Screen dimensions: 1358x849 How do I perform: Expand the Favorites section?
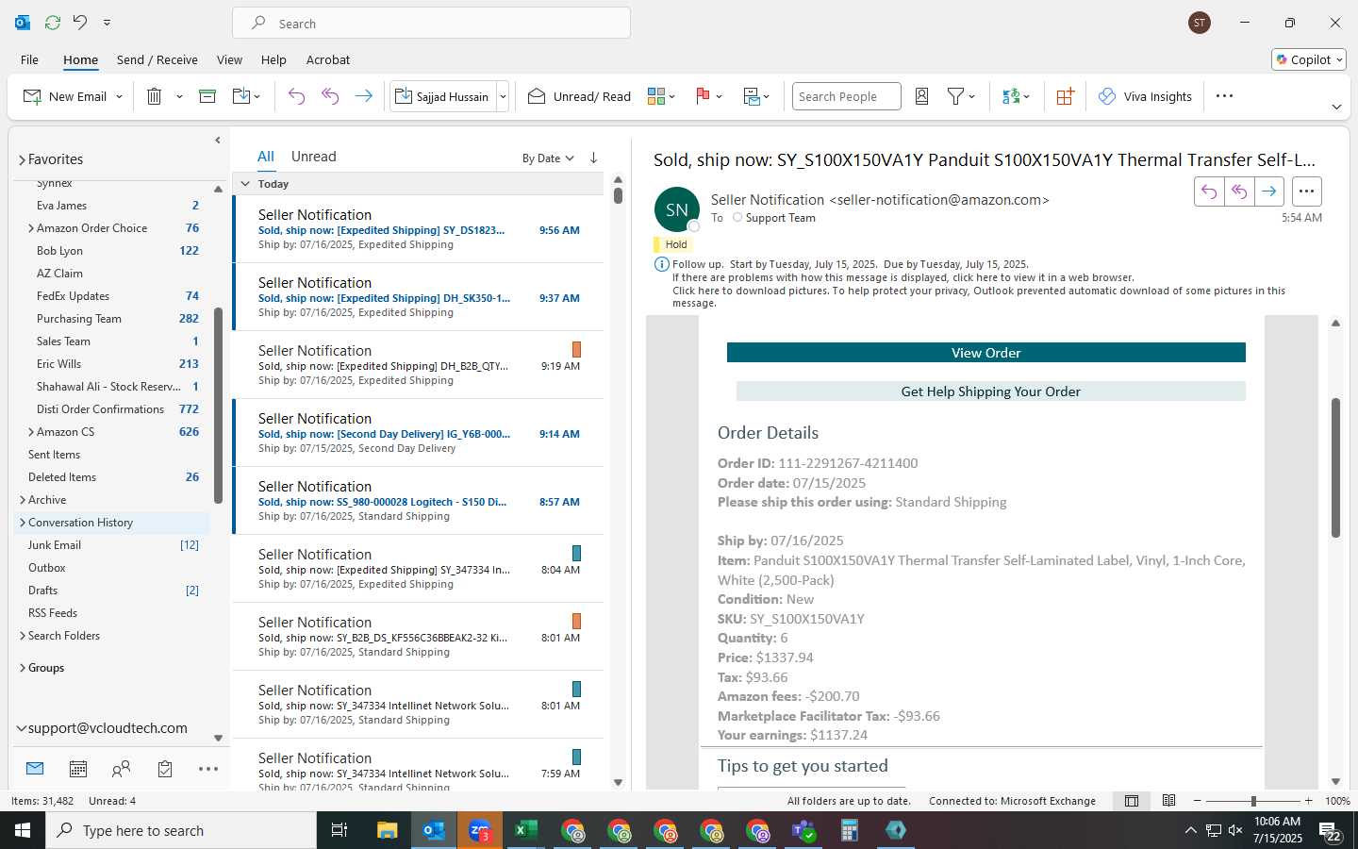point(22,159)
